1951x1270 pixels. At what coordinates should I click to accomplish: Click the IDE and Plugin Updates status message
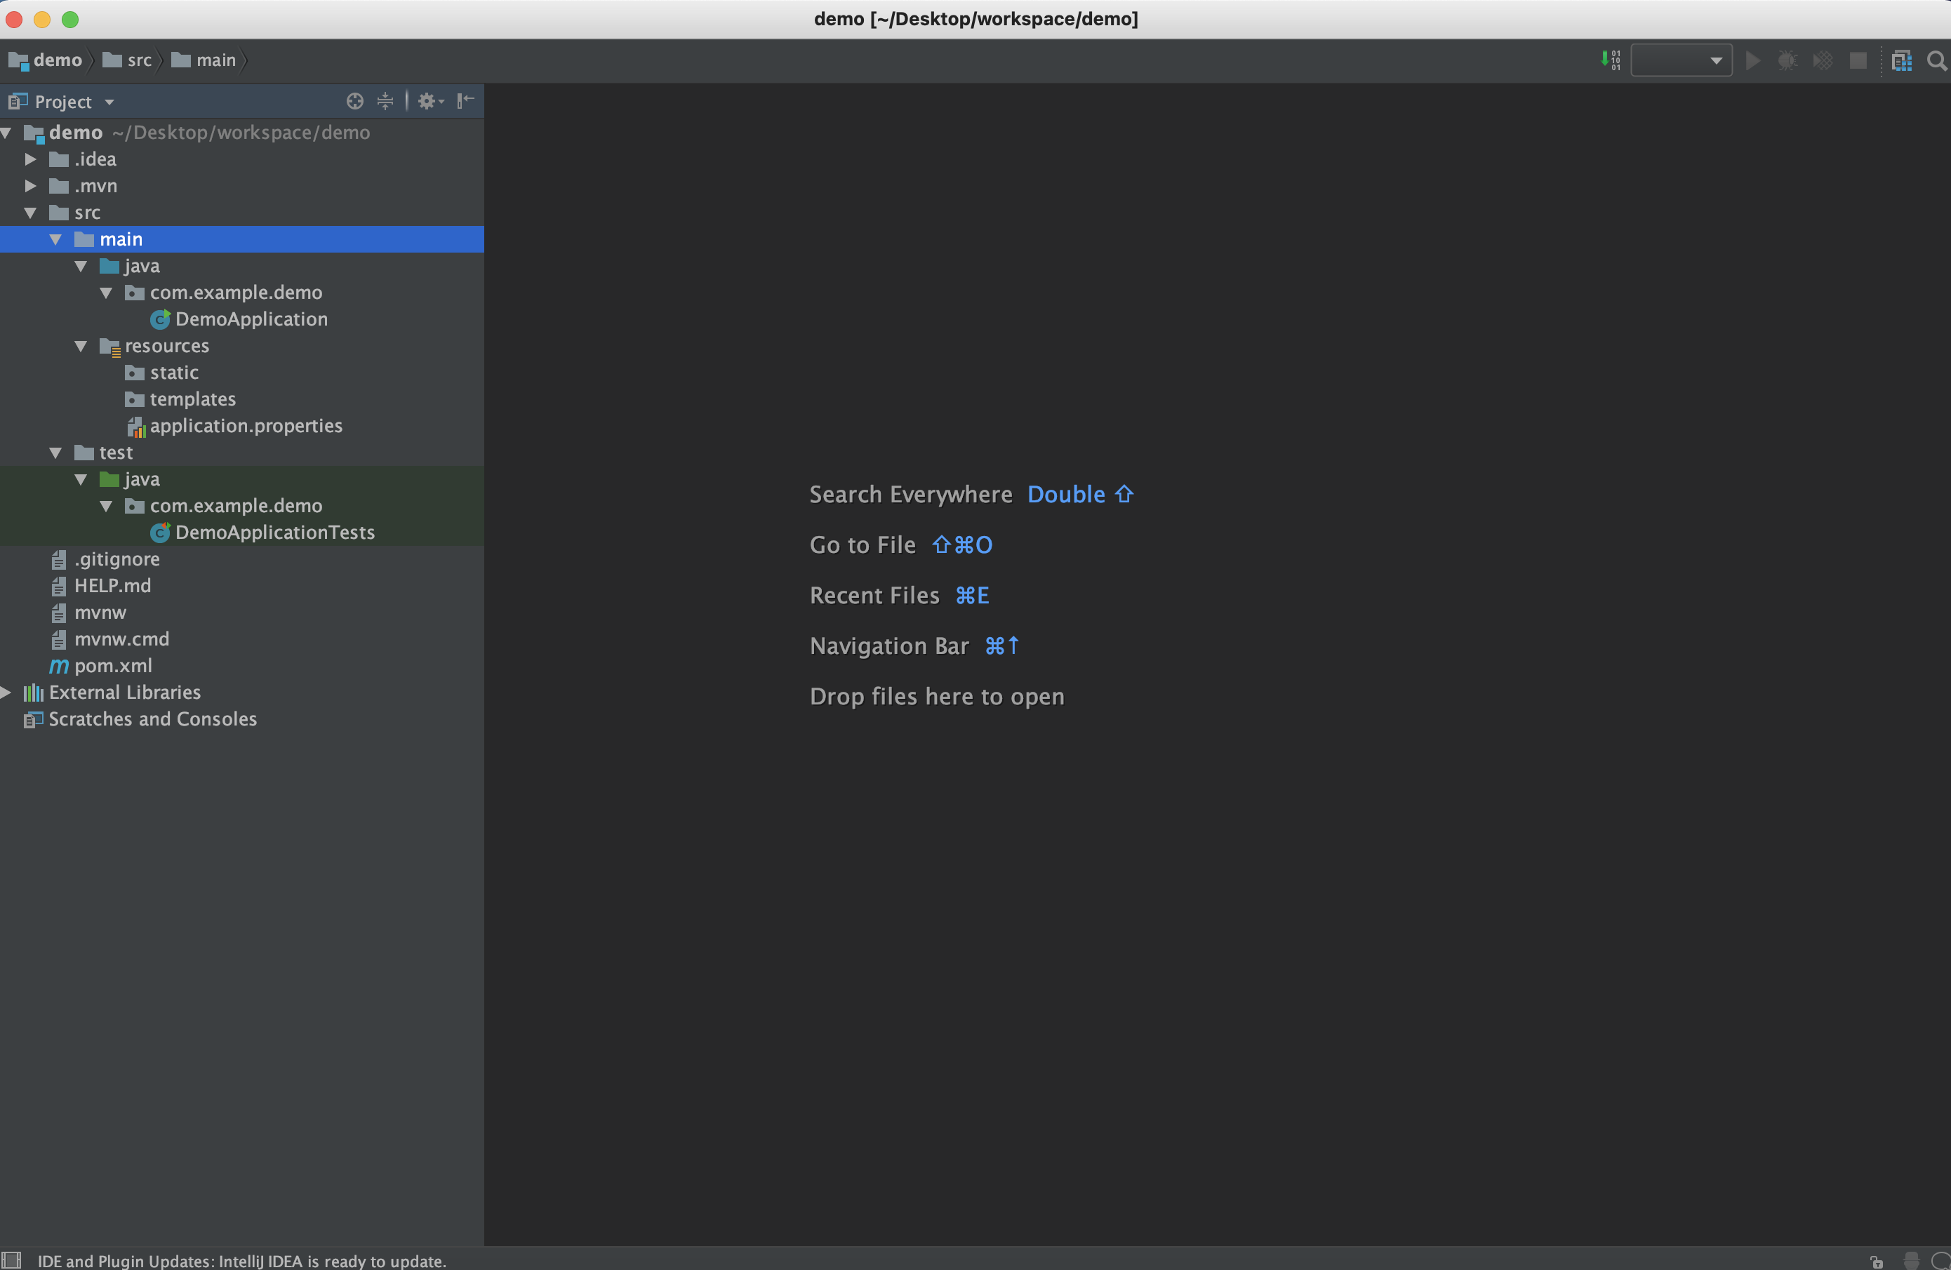pyautogui.click(x=242, y=1260)
